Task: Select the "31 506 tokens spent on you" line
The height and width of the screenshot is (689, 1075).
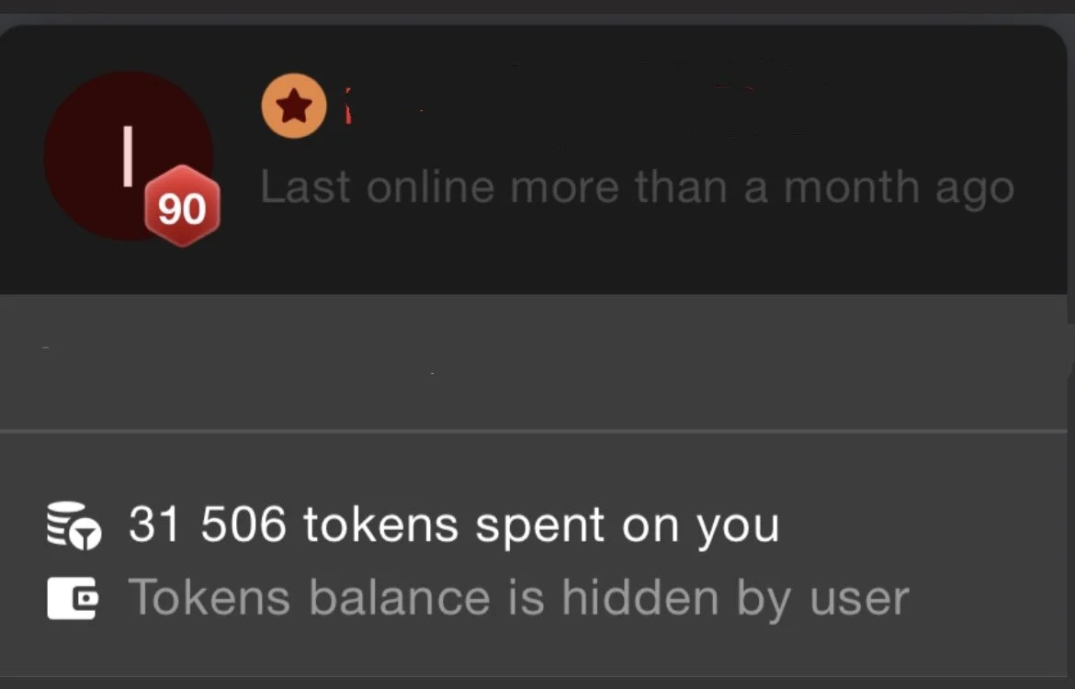Action: [x=454, y=525]
